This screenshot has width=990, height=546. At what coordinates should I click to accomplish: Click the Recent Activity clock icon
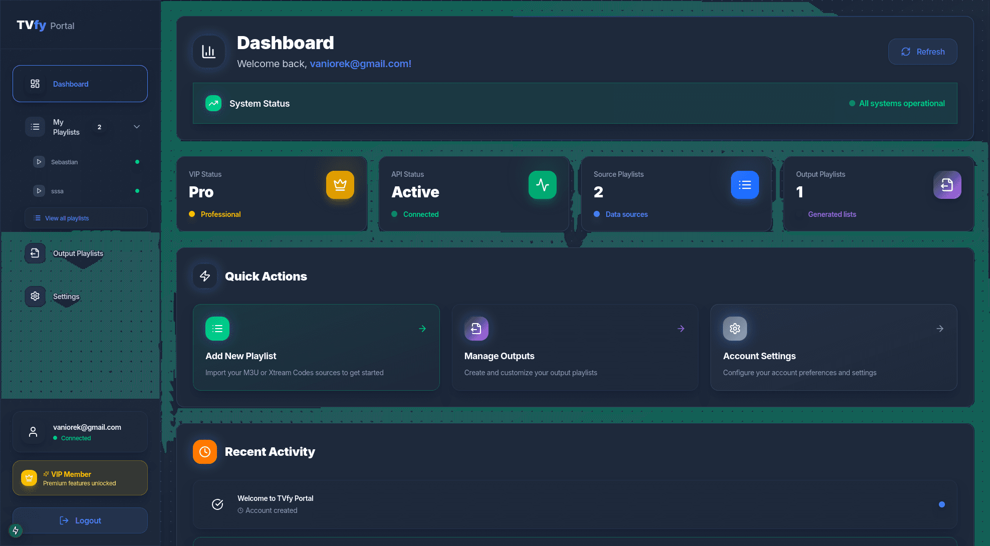point(205,452)
